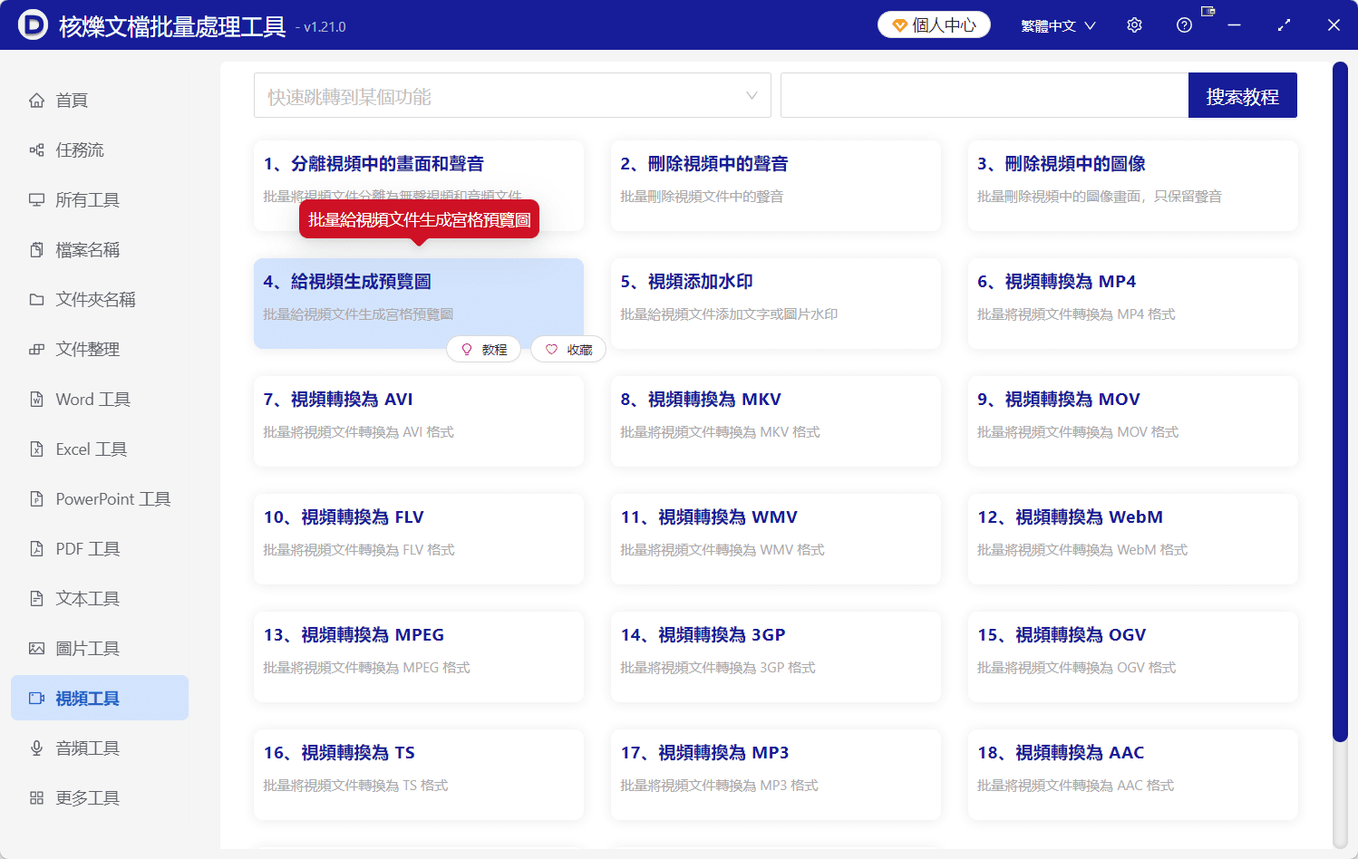1358x859 pixels.
Task: Open the PDF 工具 sidebar icon
Action: coord(34,548)
